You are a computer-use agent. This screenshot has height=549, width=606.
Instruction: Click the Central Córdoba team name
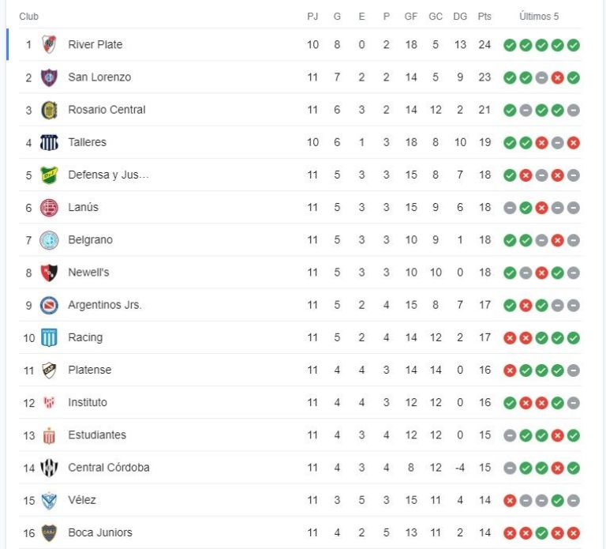pyautogui.click(x=109, y=468)
